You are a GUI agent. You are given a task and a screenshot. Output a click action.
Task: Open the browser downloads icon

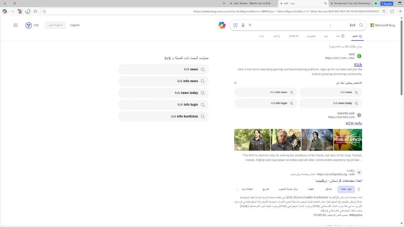tap(27, 11)
